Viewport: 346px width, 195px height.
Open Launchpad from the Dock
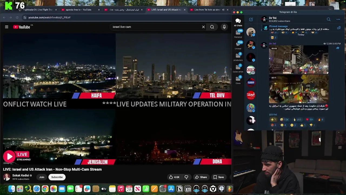tap(20, 189)
